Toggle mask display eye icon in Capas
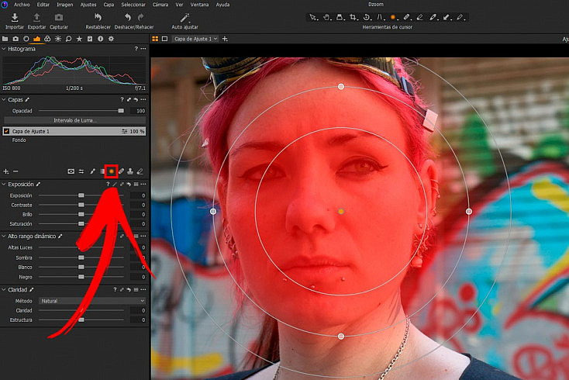569x380 pixels. point(71,171)
